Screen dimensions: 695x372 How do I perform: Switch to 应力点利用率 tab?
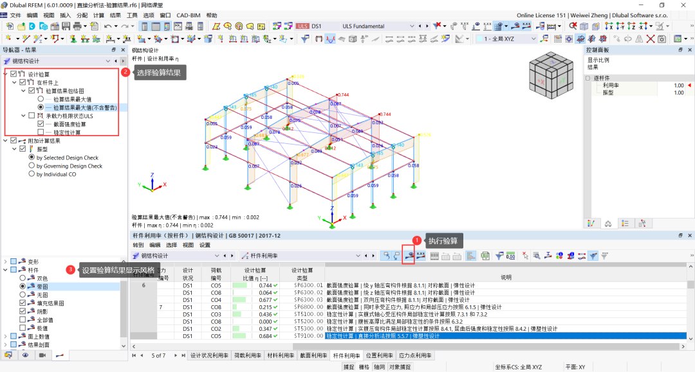[x=415, y=355]
